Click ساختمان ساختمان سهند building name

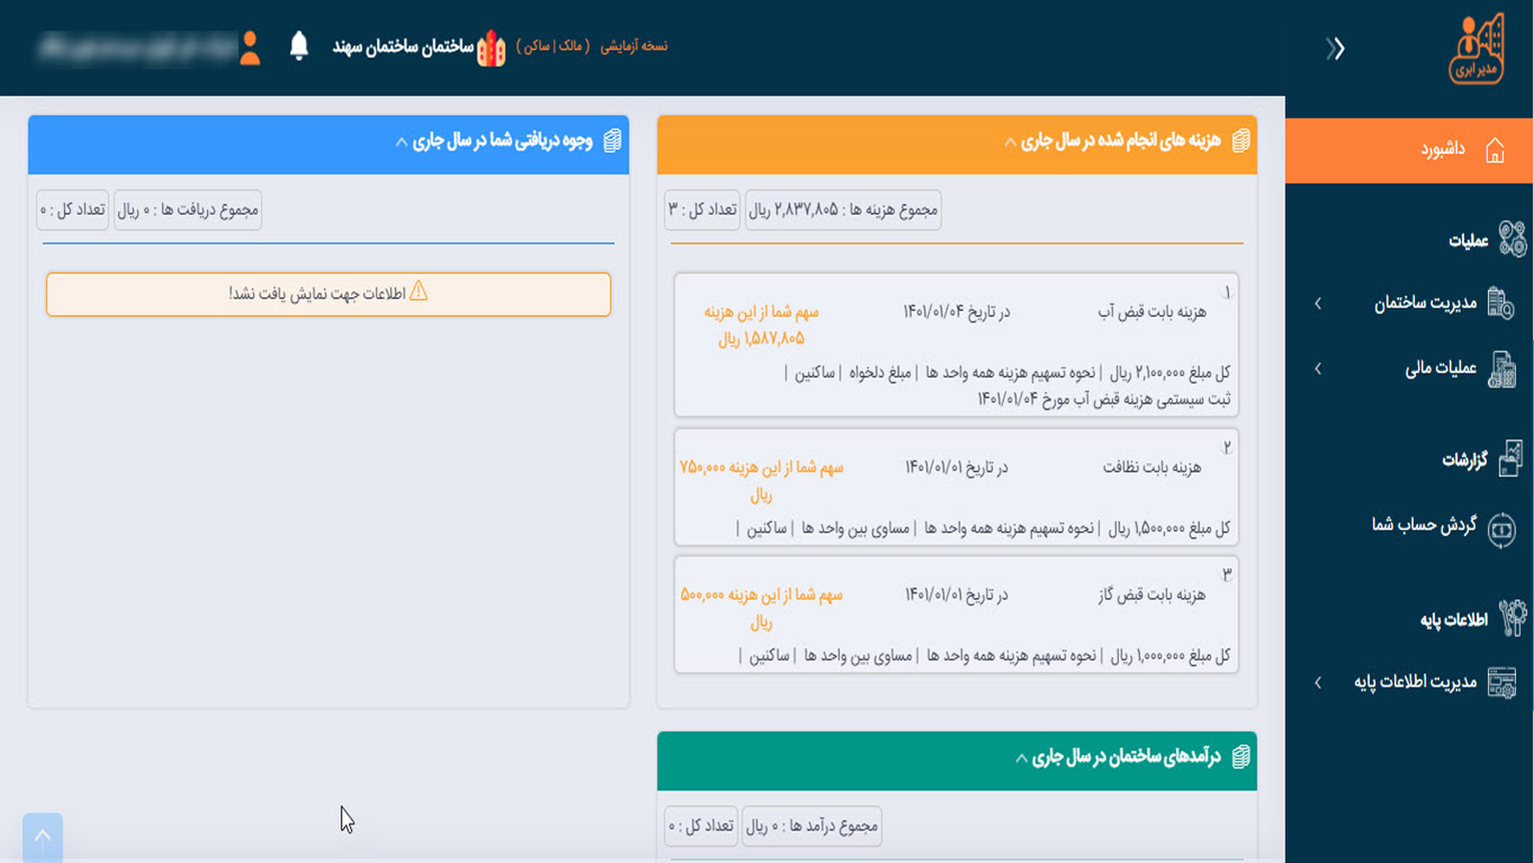[403, 46]
